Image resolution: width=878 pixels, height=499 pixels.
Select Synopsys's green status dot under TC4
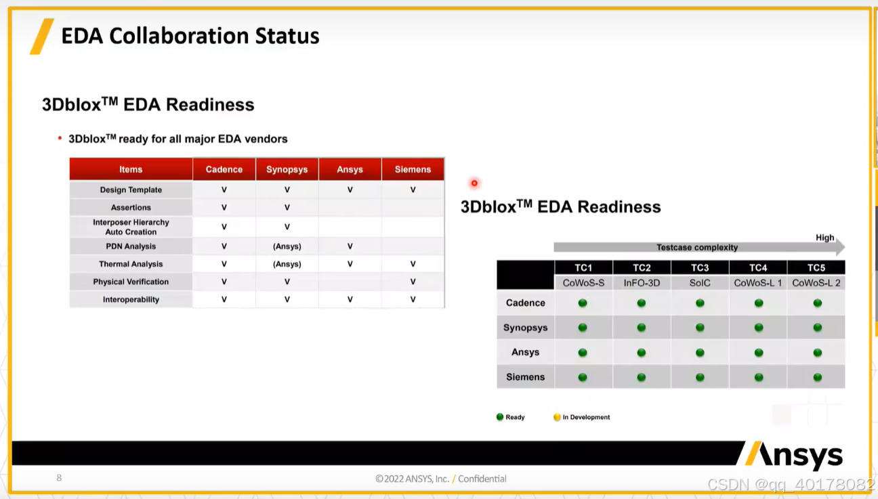pos(759,328)
